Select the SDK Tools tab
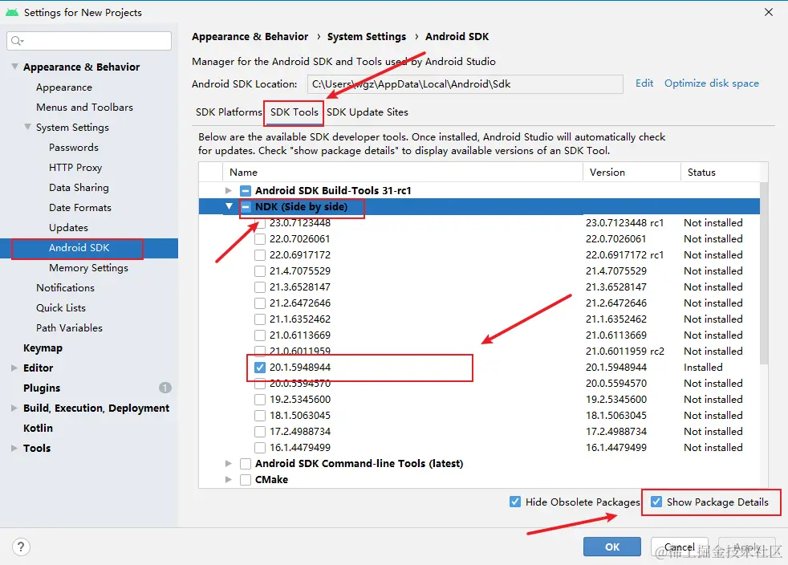This screenshot has height=565, width=788. tap(294, 112)
